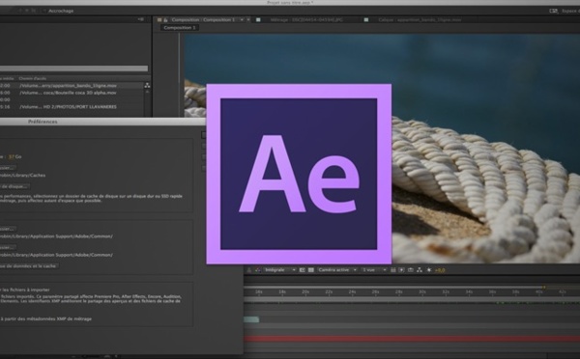
Task: Click the time navigator bar under ruler
Action: pos(412,299)
